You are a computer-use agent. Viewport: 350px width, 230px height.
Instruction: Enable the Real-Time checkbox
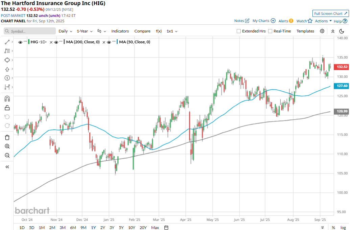coord(270,31)
